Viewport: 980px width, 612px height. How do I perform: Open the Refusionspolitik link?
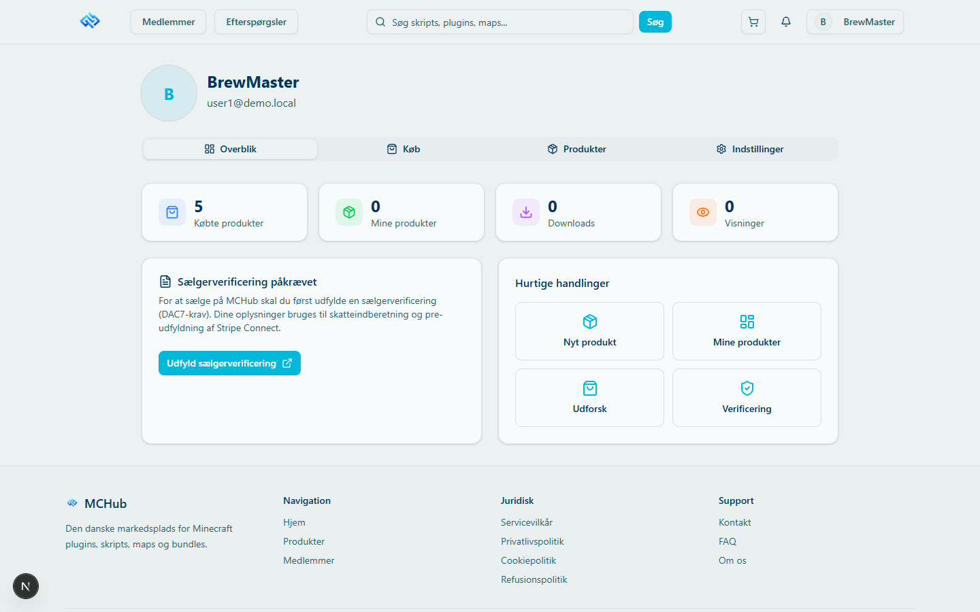coord(534,579)
